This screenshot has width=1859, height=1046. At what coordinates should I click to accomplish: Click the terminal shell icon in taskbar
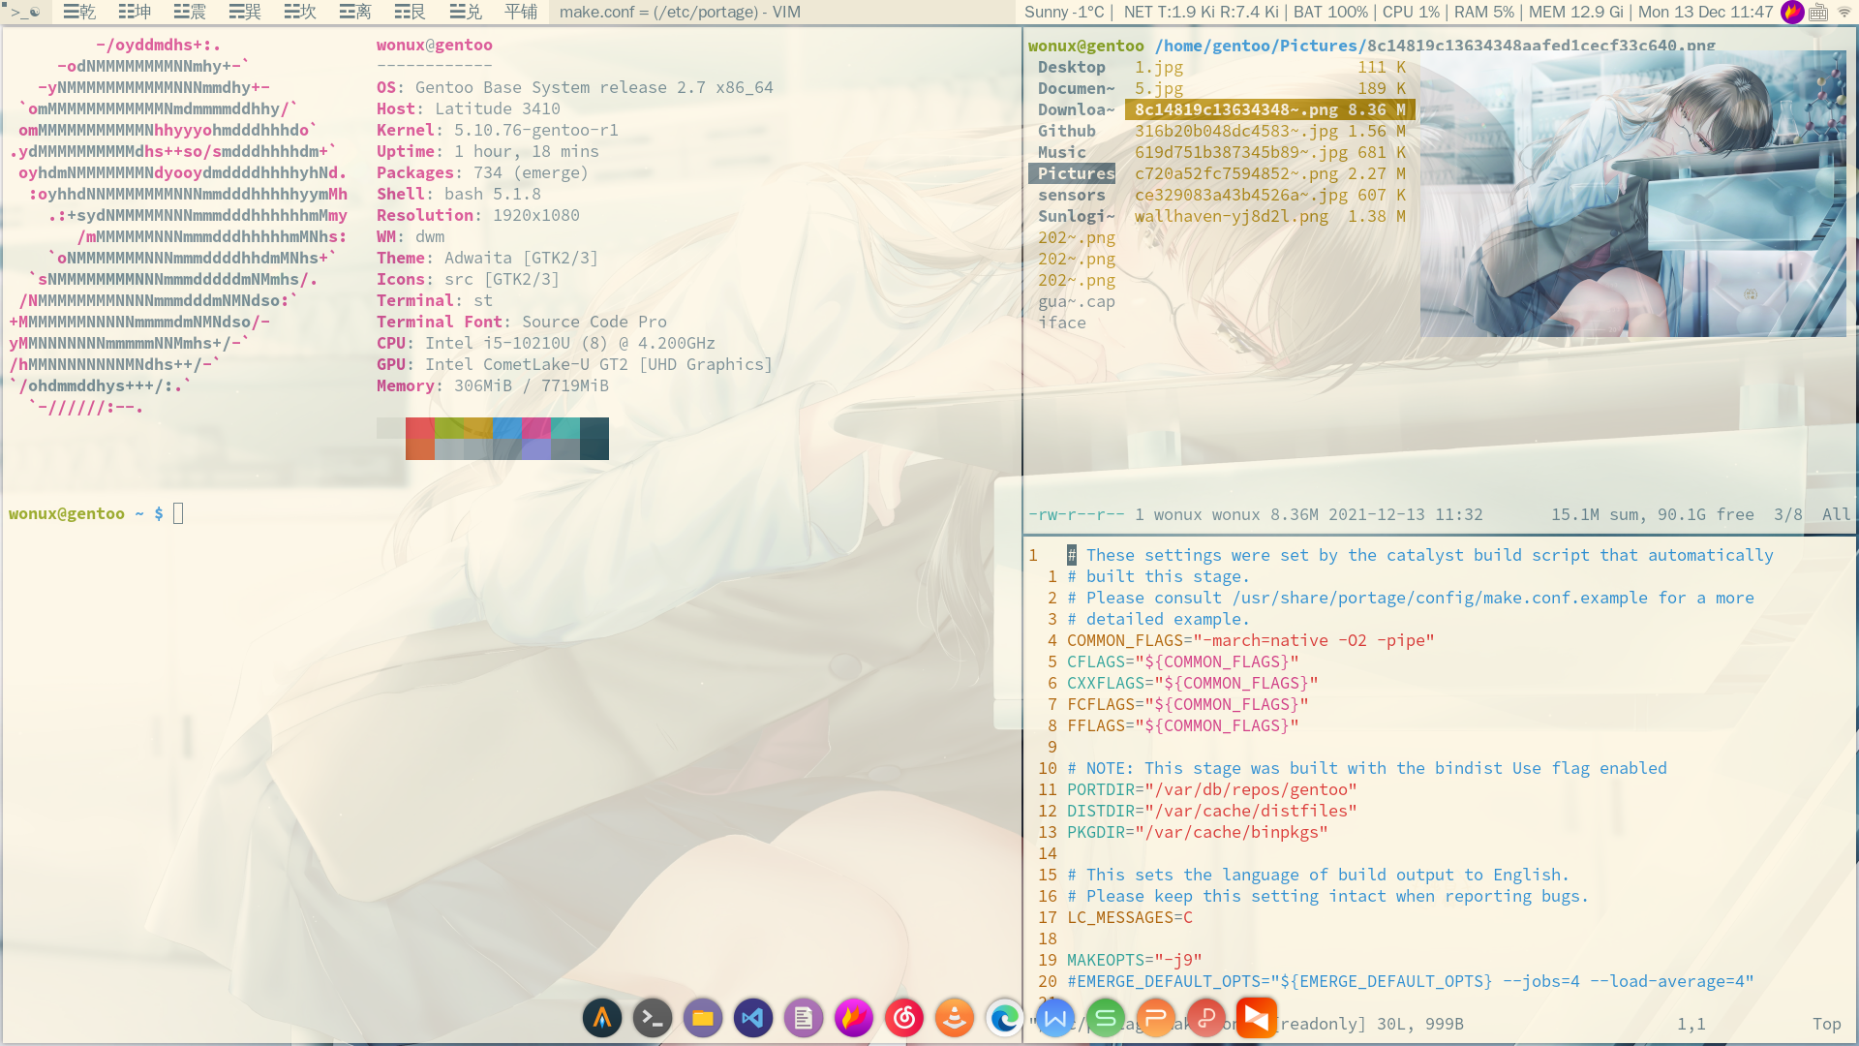coord(652,1018)
